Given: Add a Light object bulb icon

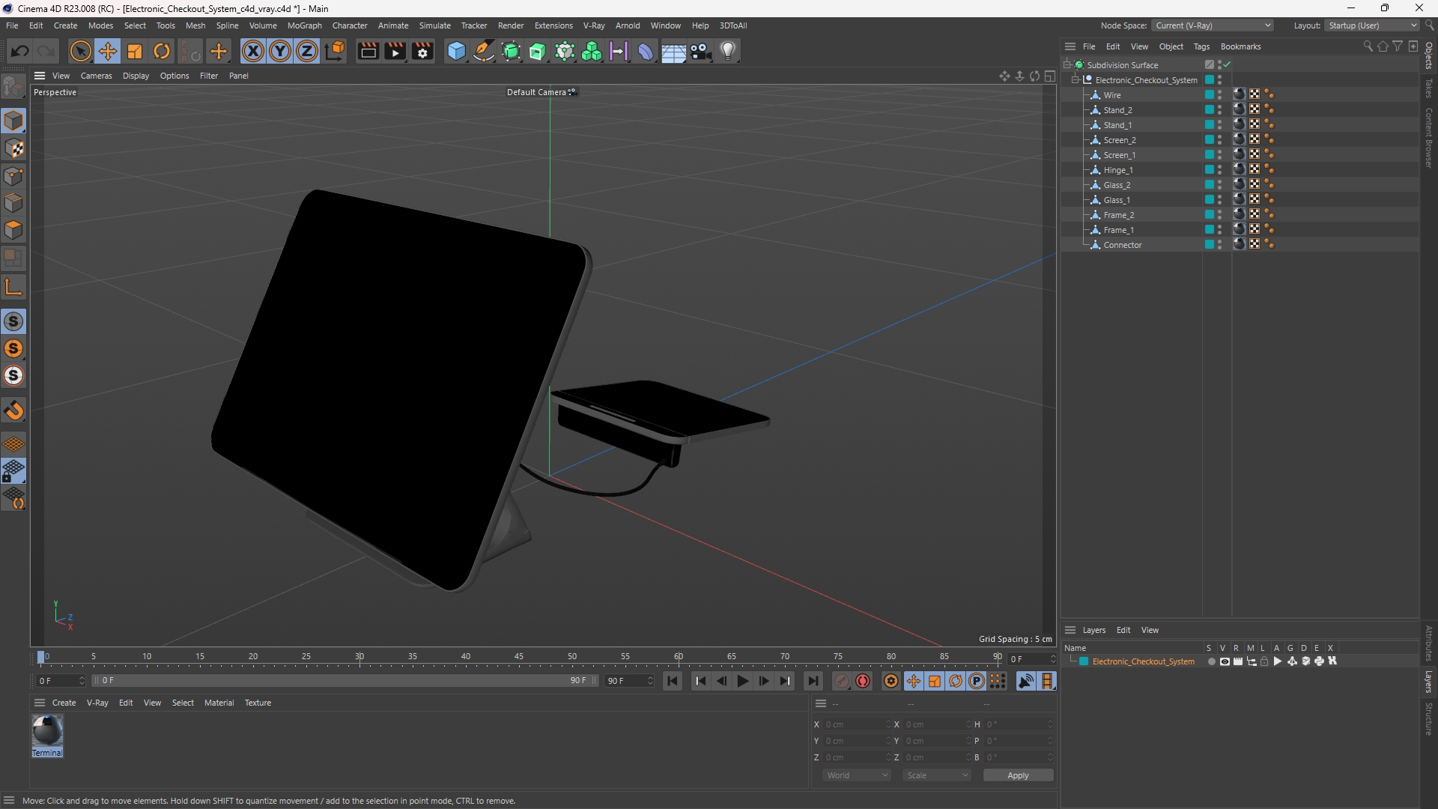Looking at the screenshot, I should click(x=728, y=51).
